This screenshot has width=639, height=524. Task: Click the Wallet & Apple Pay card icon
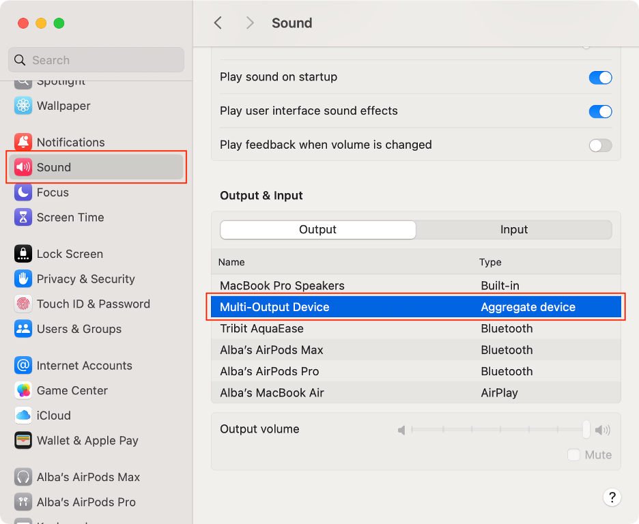(23, 440)
